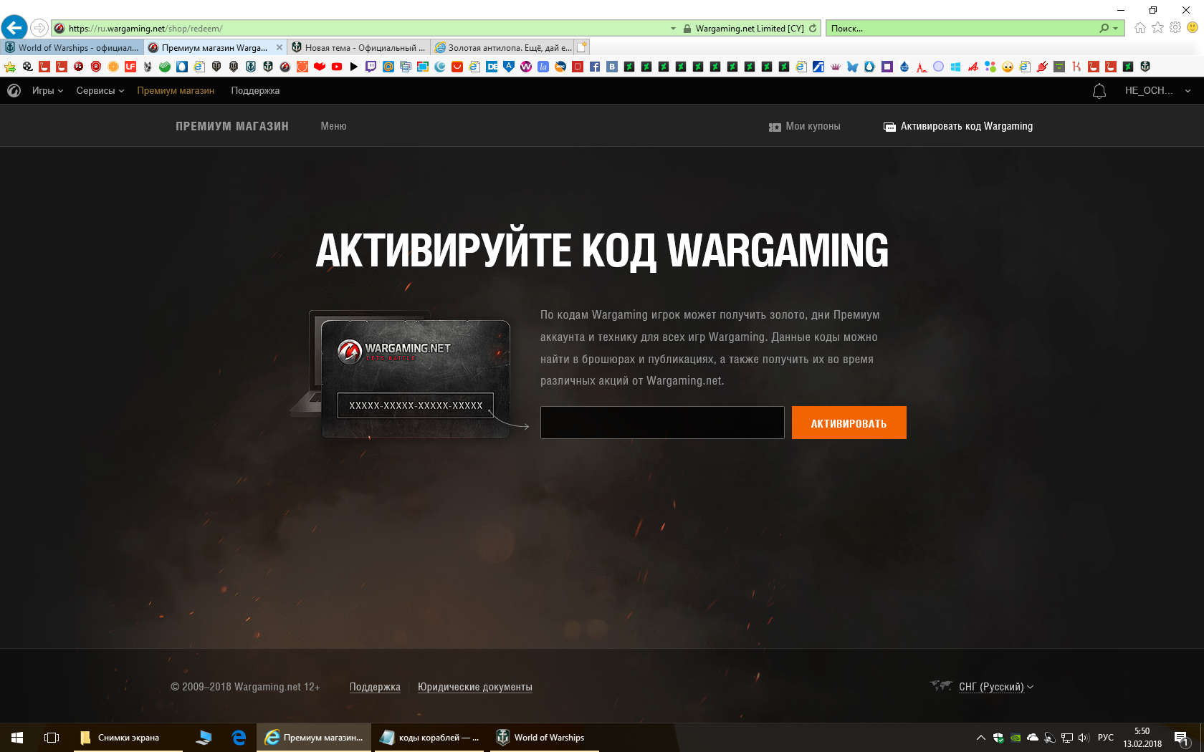Open the Windows Start menu
The height and width of the screenshot is (752, 1204).
(17, 738)
